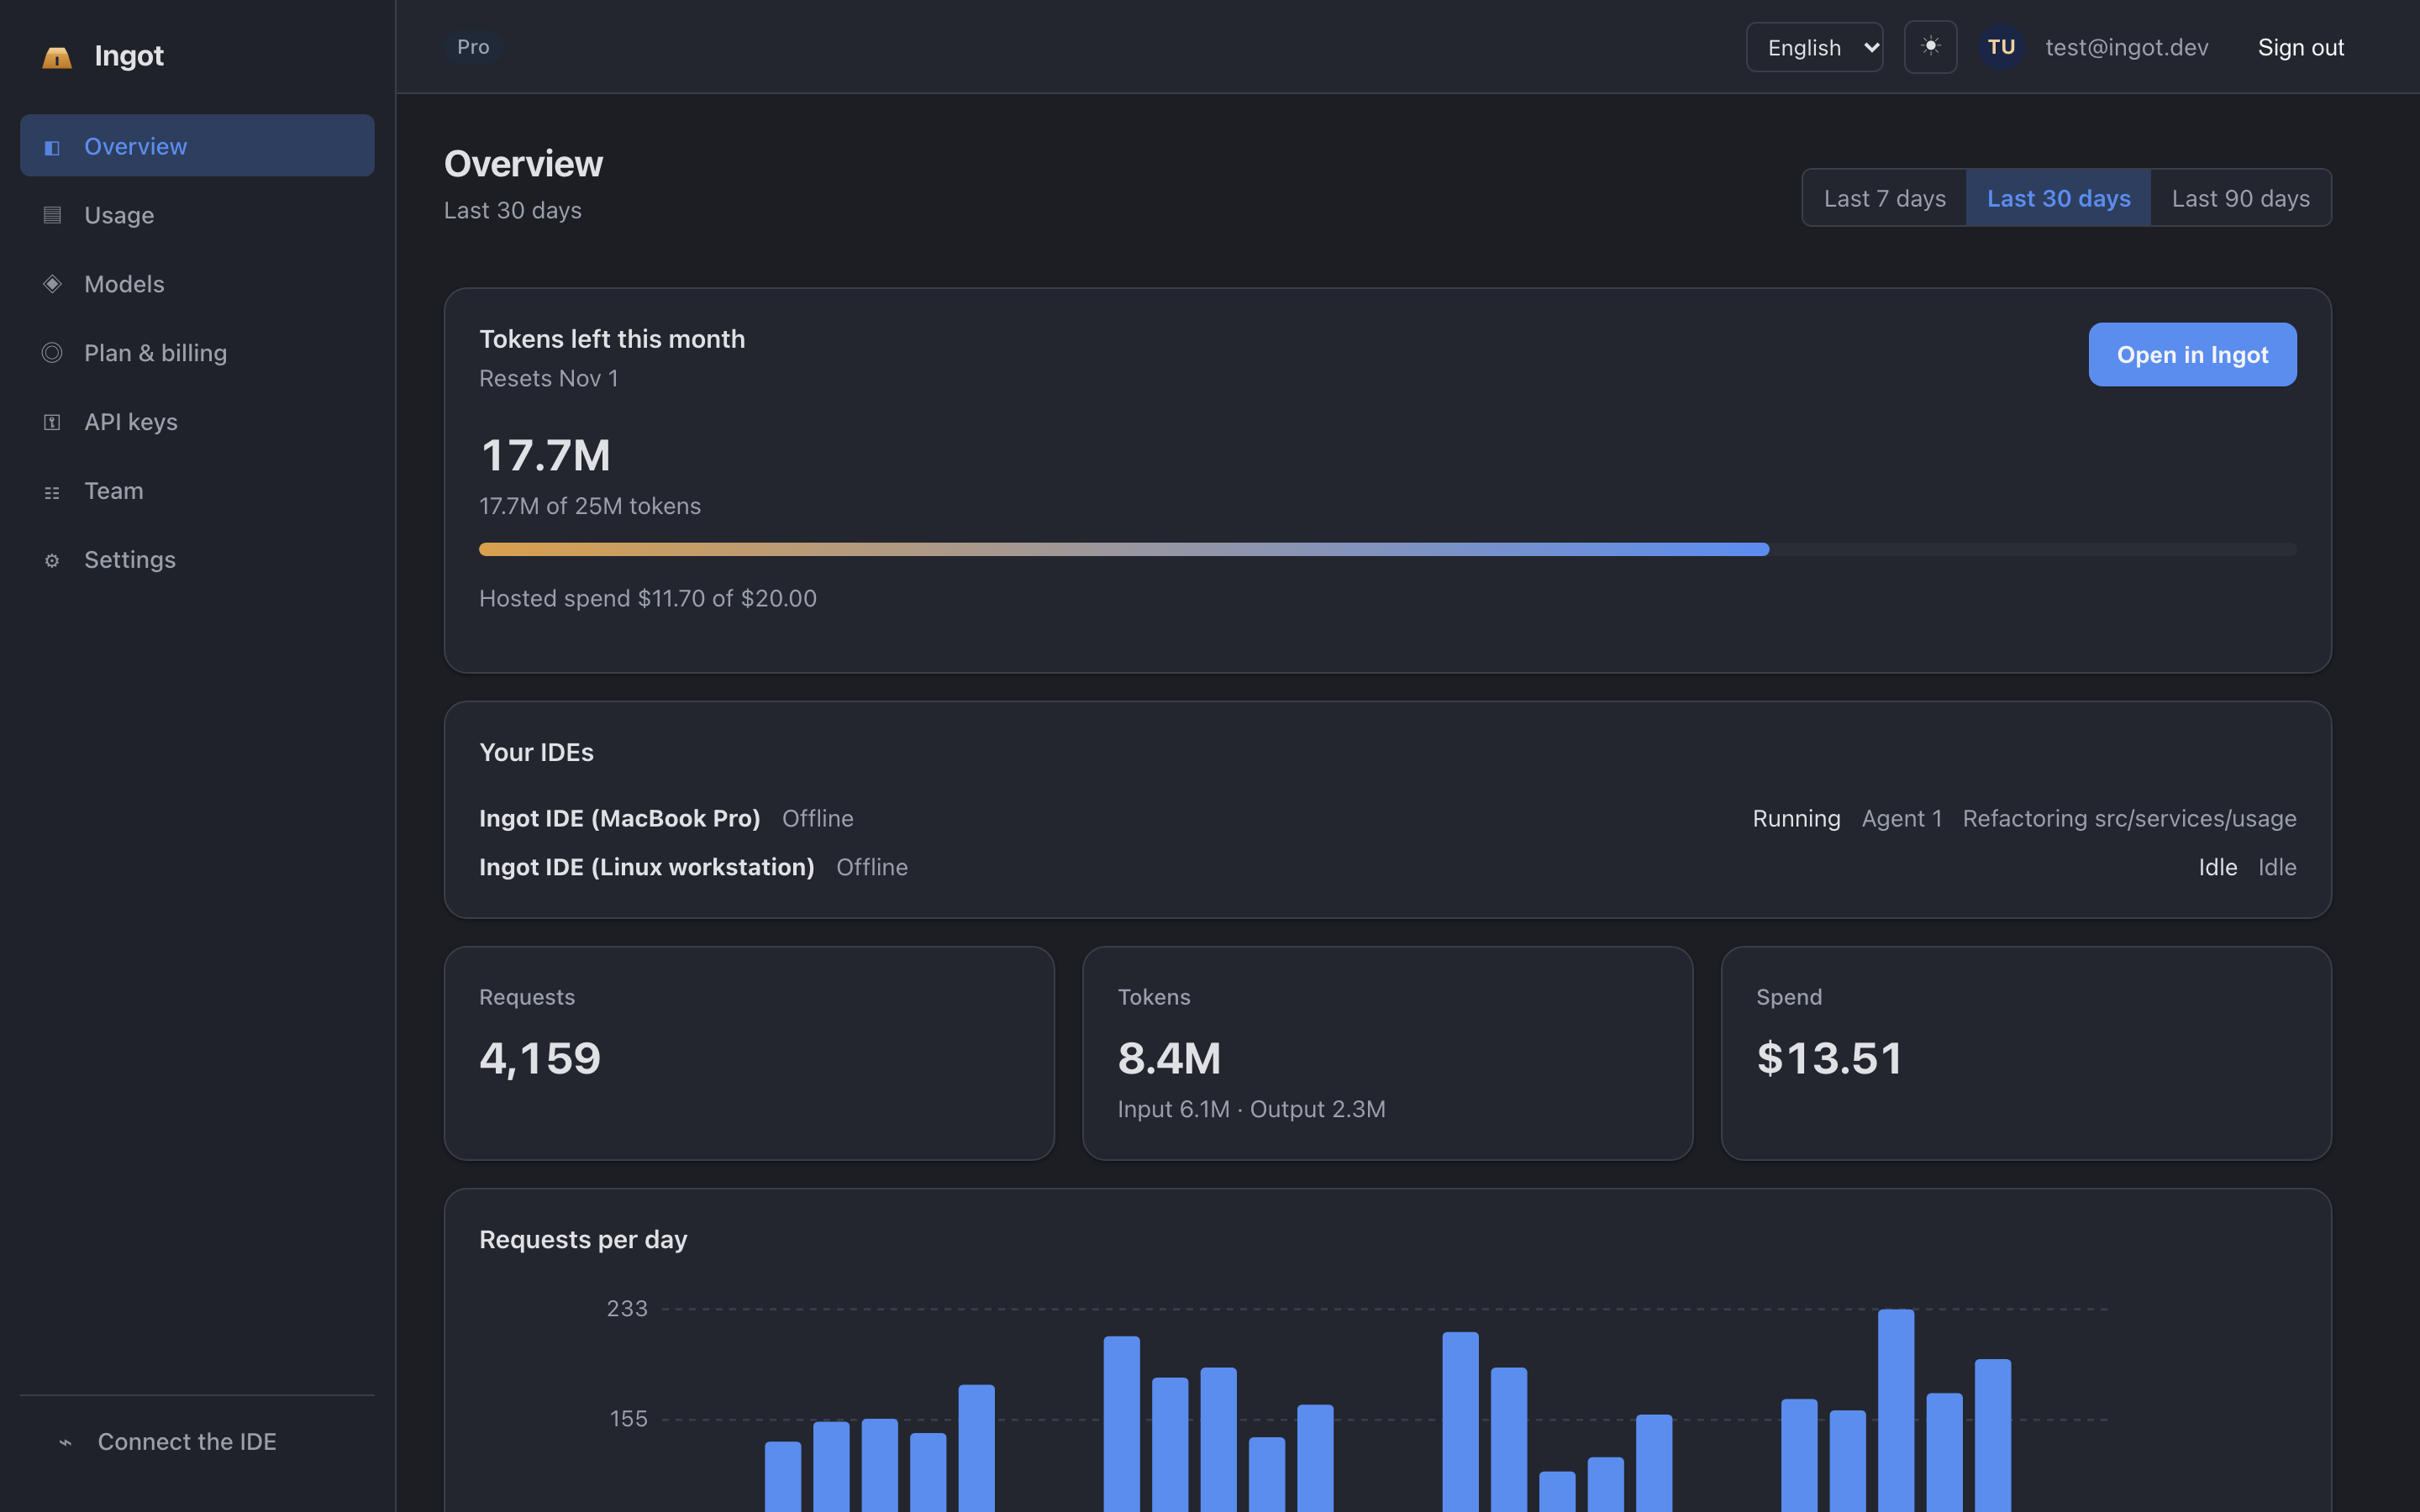Click the 8.4M tokens value
Viewport: 2420px width, 1512px height.
pos(1169,1058)
